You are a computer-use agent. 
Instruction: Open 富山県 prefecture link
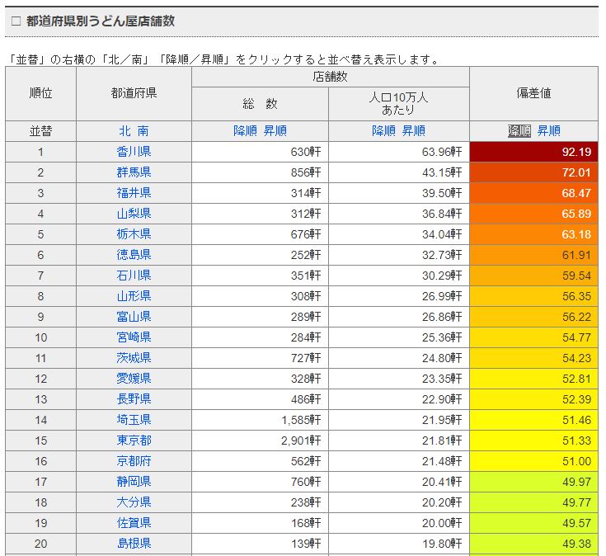pos(134,317)
